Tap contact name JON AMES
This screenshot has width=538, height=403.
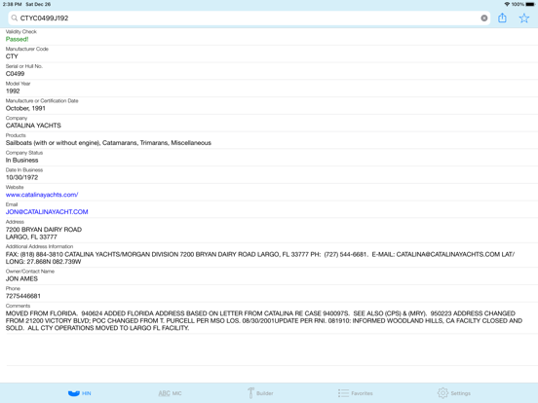pos(21,278)
